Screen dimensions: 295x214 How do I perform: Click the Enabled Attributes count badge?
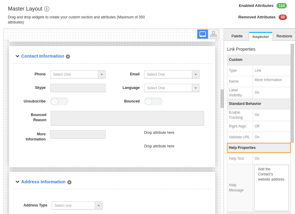tap(281, 6)
